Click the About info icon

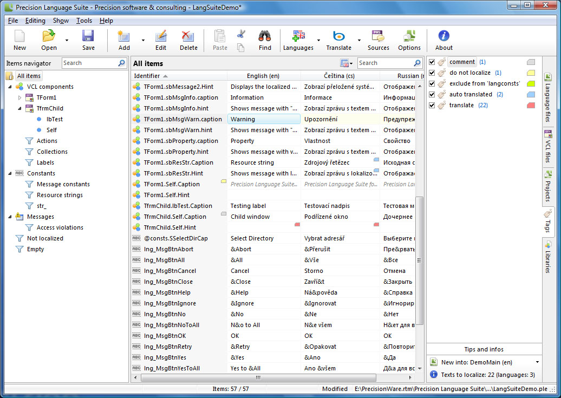443,36
